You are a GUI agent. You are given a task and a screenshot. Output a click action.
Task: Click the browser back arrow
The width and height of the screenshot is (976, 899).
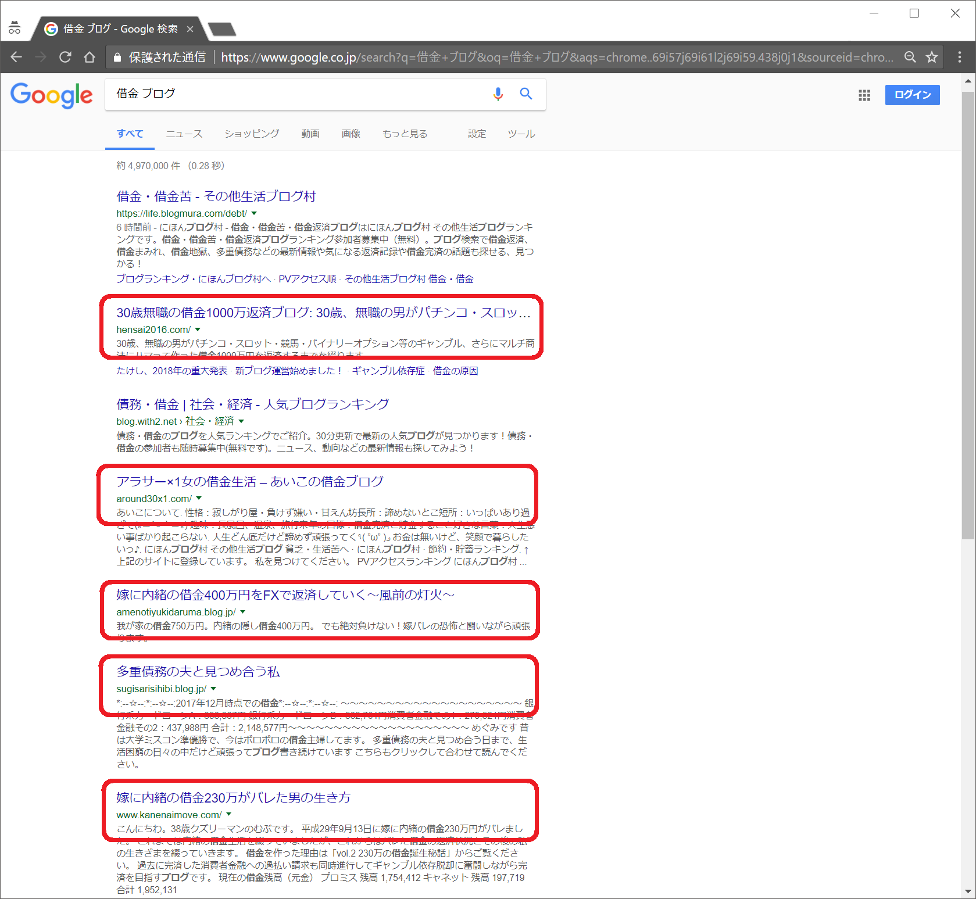tap(16, 57)
